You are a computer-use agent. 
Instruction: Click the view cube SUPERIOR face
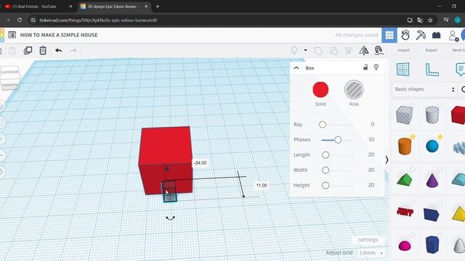point(9,72)
